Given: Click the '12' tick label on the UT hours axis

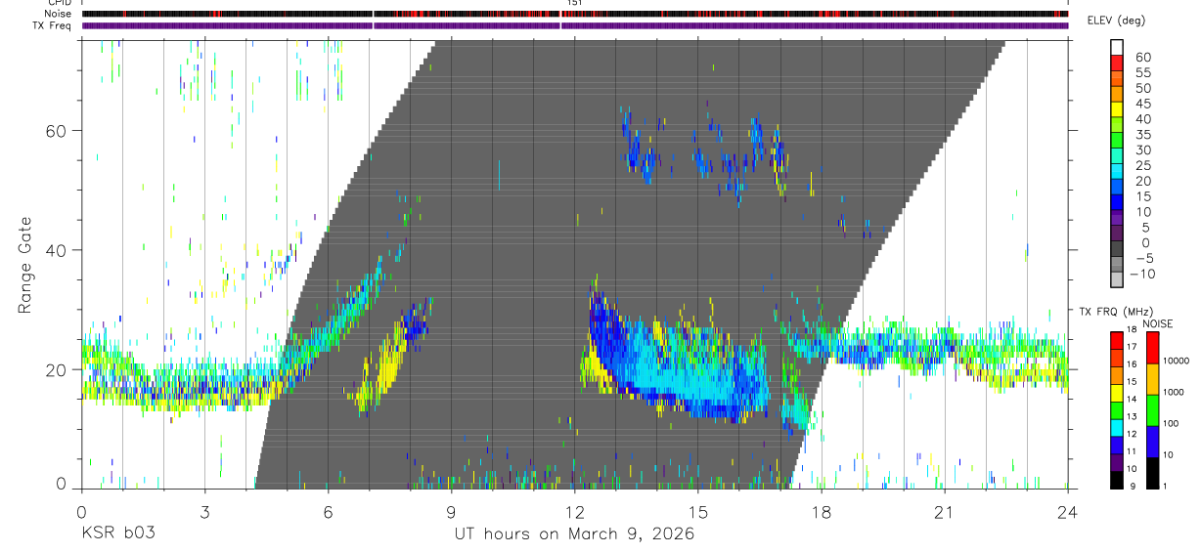Looking at the screenshot, I should pos(575,511).
